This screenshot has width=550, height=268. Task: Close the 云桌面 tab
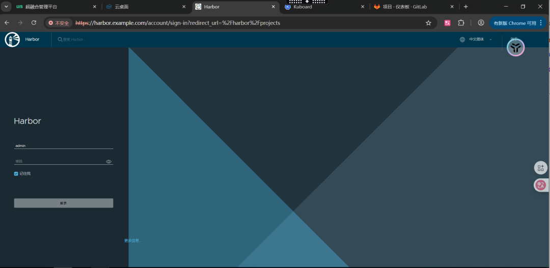pyautogui.click(x=184, y=7)
